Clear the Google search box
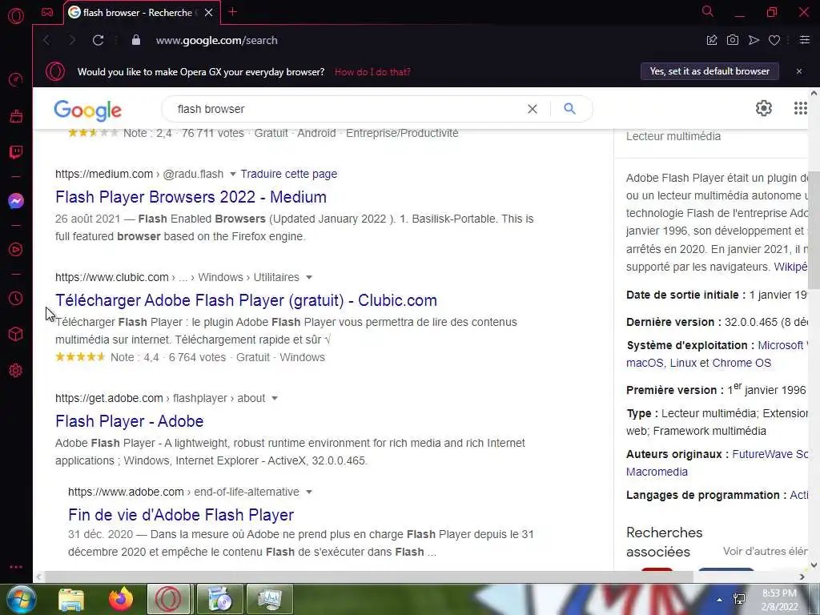 532,109
